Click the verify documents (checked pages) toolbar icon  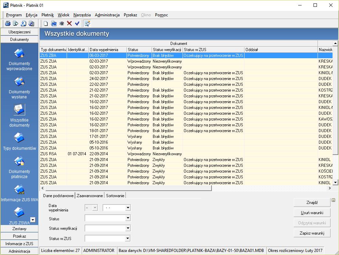pos(31,23)
